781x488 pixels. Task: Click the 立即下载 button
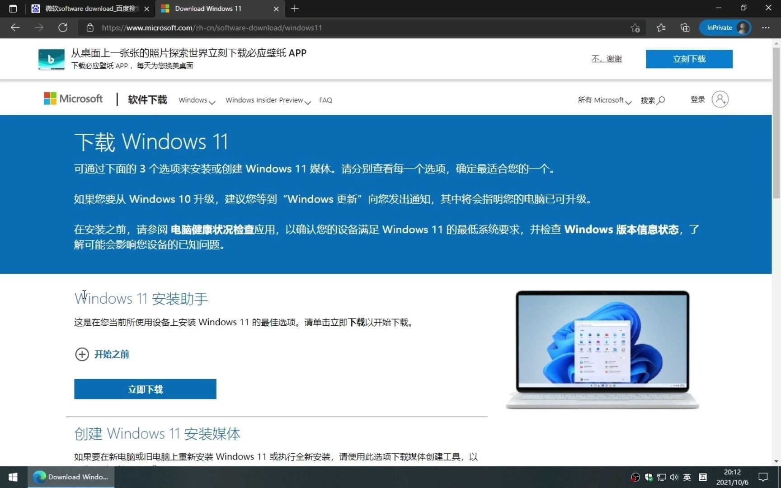tap(145, 389)
